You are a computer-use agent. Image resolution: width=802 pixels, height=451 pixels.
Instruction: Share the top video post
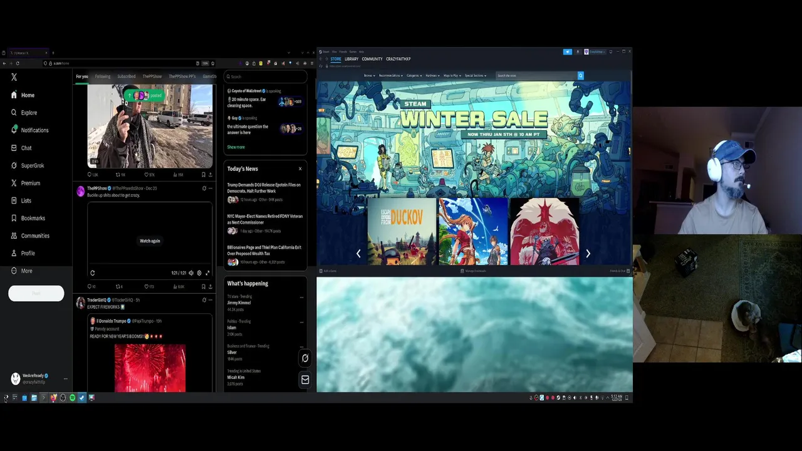click(210, 175)
